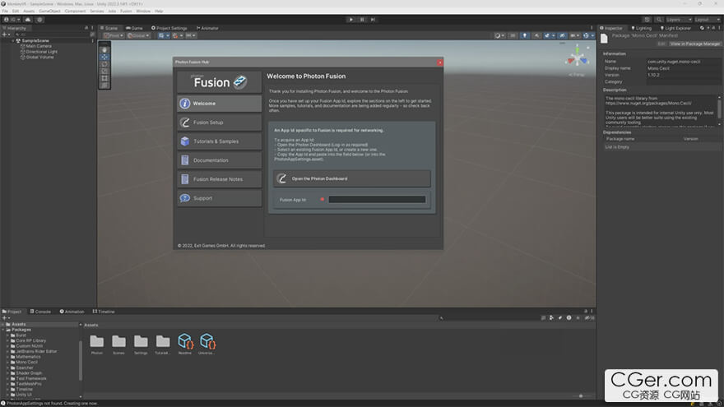Click the settings gear icon in the main toolbar

pos(39,20)
